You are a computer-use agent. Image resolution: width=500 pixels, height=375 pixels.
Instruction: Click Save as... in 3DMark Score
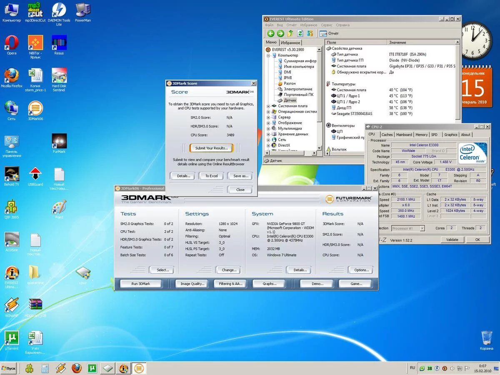point(240,176)
